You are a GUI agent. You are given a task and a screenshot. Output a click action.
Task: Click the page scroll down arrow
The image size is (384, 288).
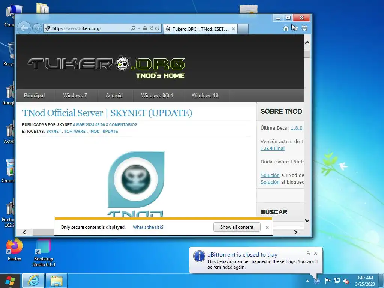pyautogui.click(x=307, y=220)
